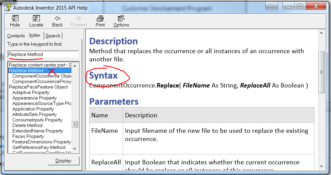This screenshot has height=175, width=331.
Task: Switch to the Contents tab
Action: click(16, 36)
